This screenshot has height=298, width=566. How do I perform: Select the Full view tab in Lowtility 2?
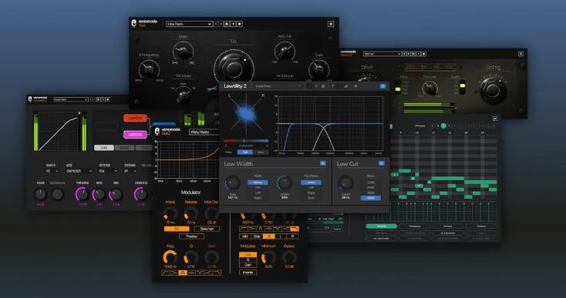(x=244, y=152)
